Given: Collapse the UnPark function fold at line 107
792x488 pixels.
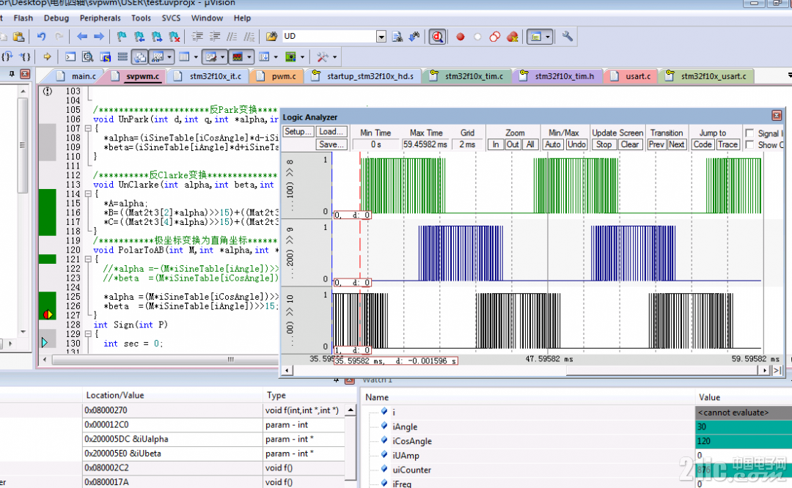Looking at the screenshot, I should click(88, 129).
